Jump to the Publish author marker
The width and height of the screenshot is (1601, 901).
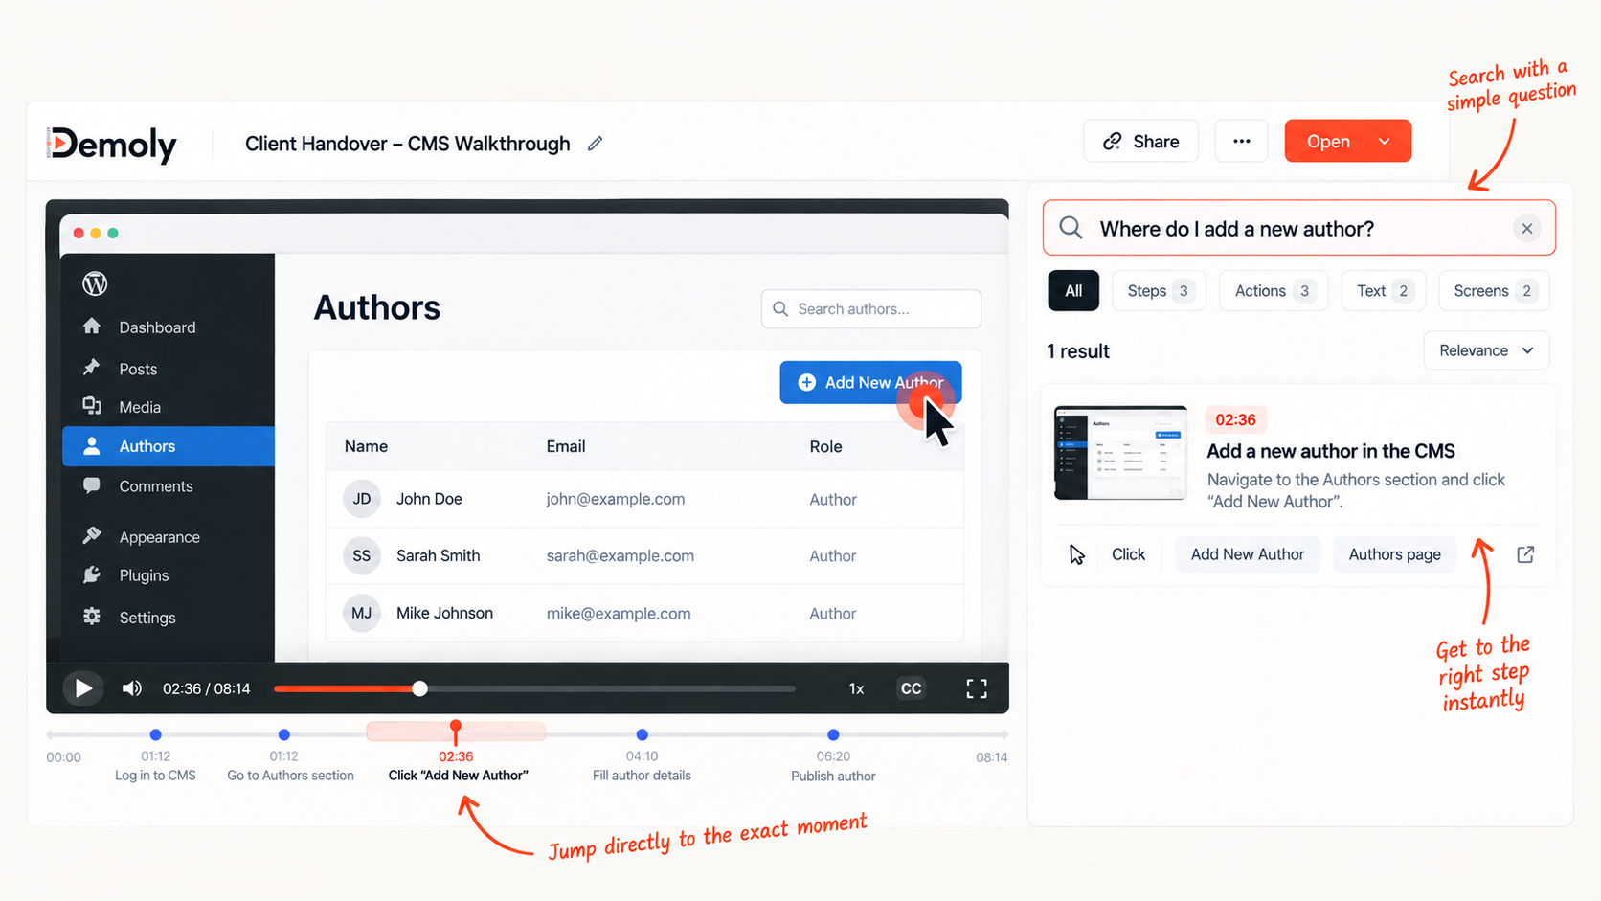pos(833,734)
